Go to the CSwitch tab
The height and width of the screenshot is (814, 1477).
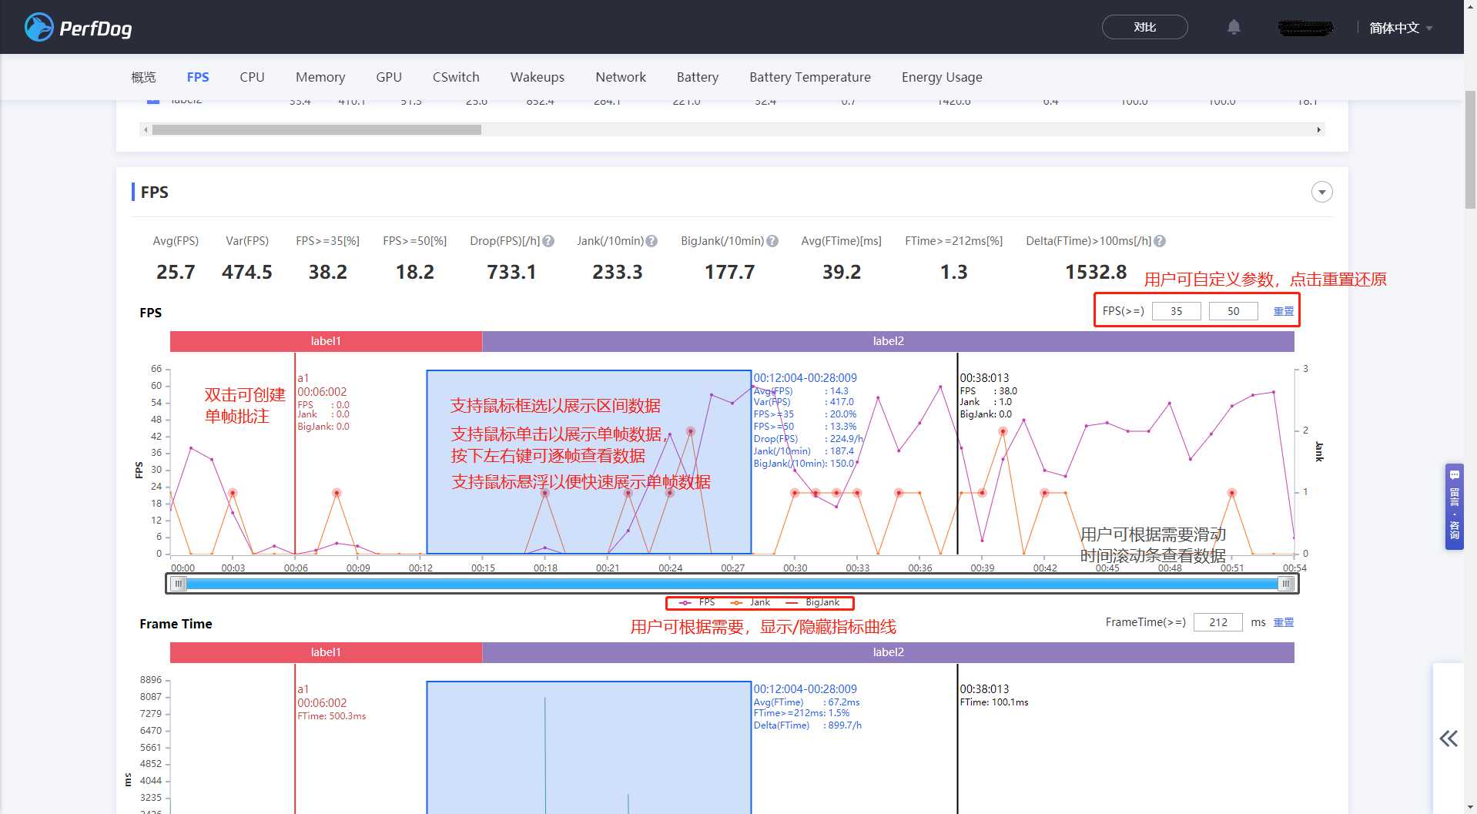(456, 77)
